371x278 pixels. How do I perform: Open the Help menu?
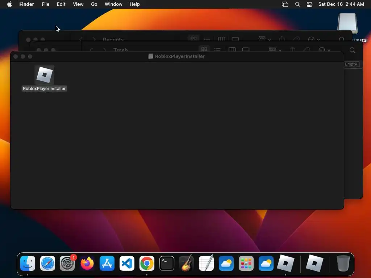(x=135, y=4)
